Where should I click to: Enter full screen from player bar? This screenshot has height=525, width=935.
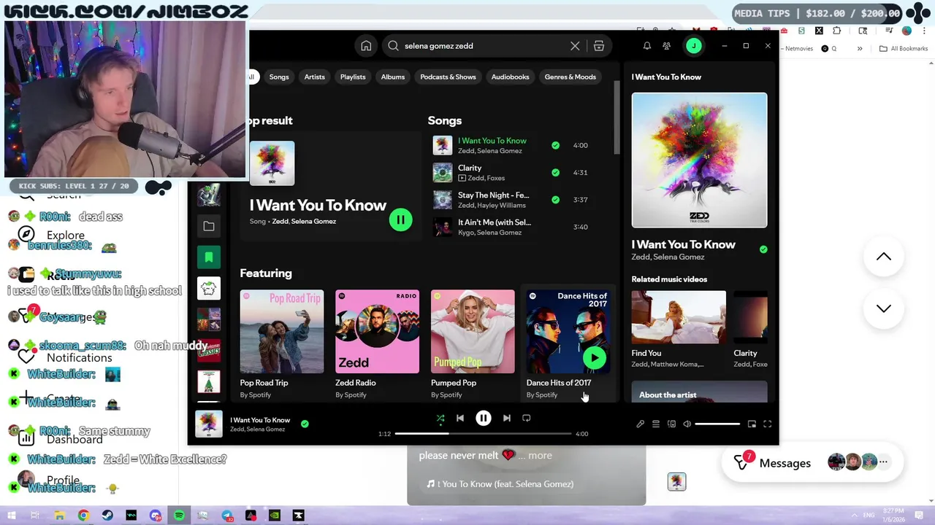coord(767,424)
